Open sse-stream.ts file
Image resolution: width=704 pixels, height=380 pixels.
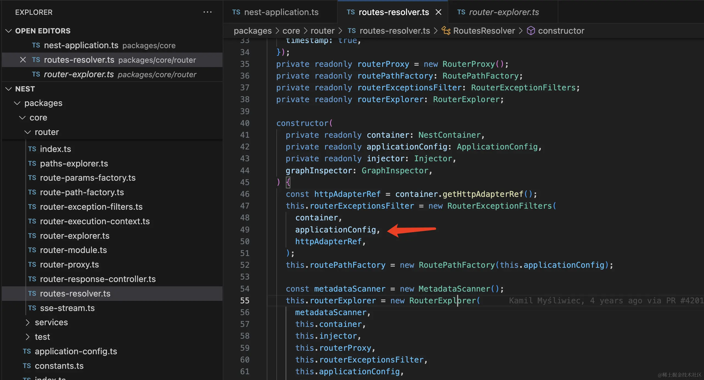pos(67,308)
